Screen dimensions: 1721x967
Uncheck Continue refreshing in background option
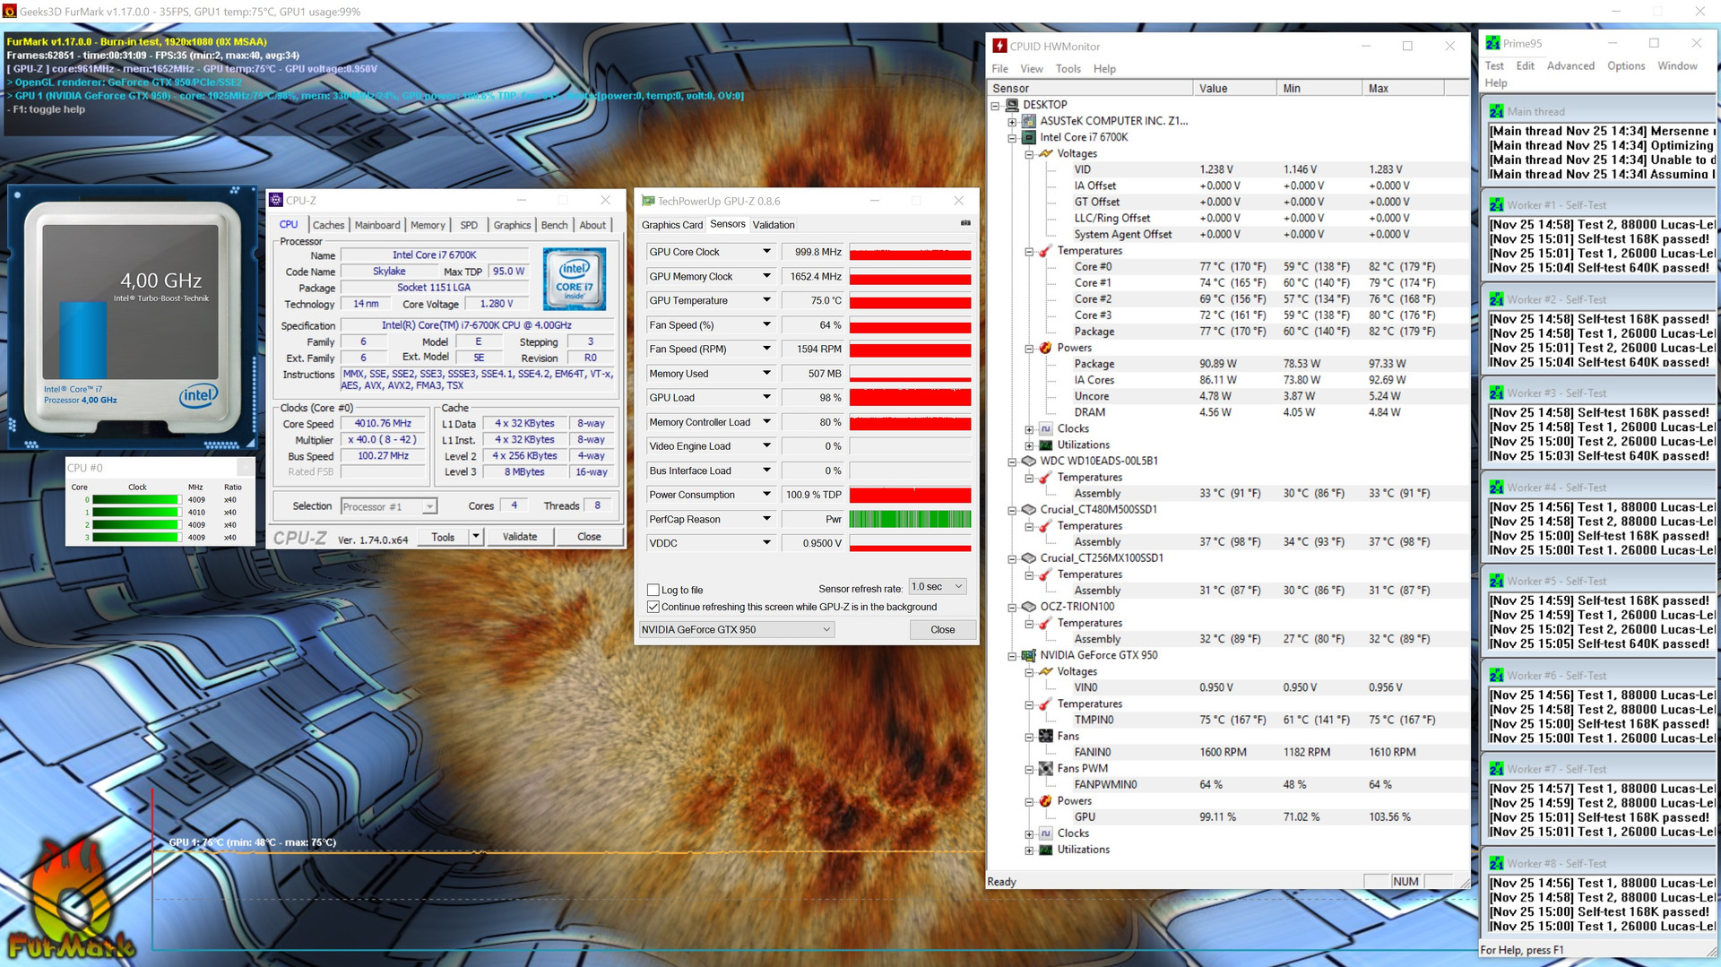[653, 607]
